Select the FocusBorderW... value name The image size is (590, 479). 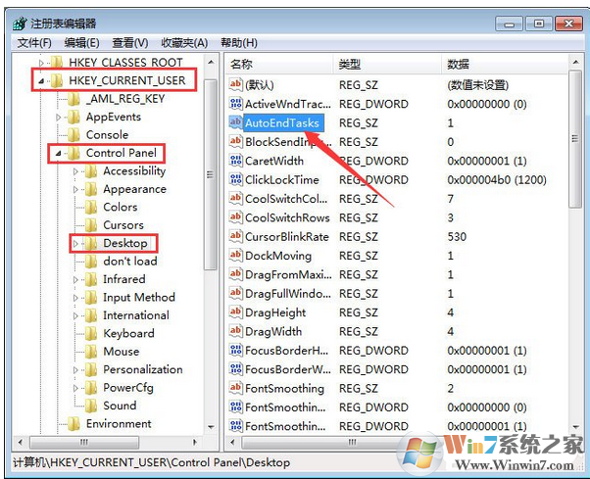288,369
